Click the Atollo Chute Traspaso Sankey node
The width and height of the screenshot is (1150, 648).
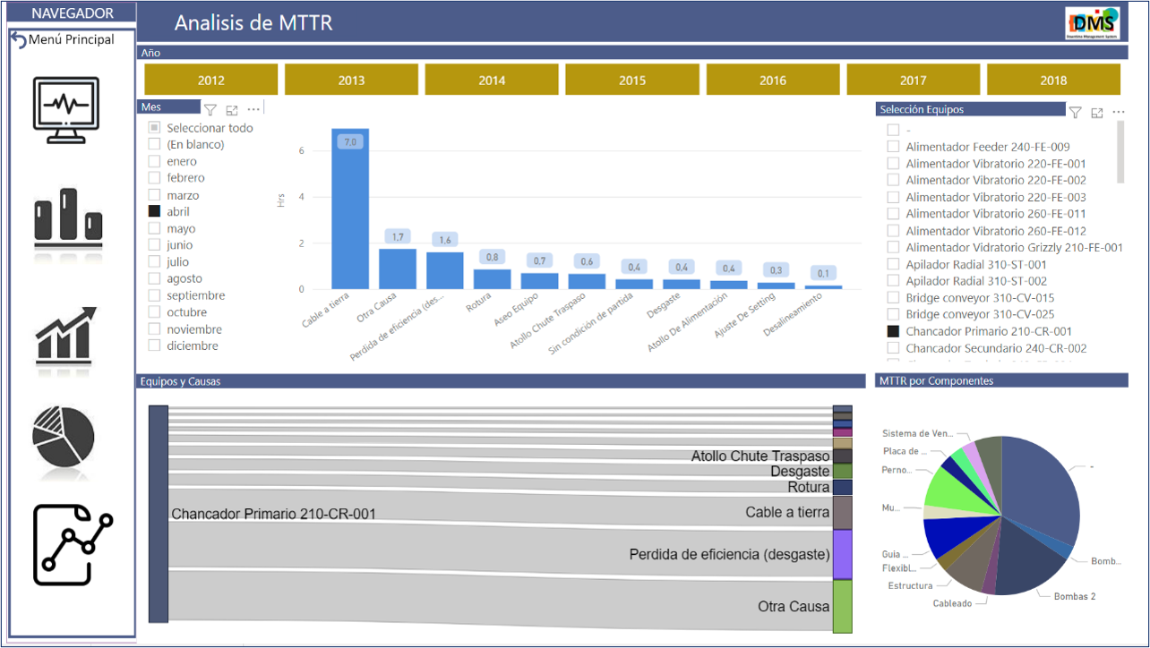coord(842,456)
